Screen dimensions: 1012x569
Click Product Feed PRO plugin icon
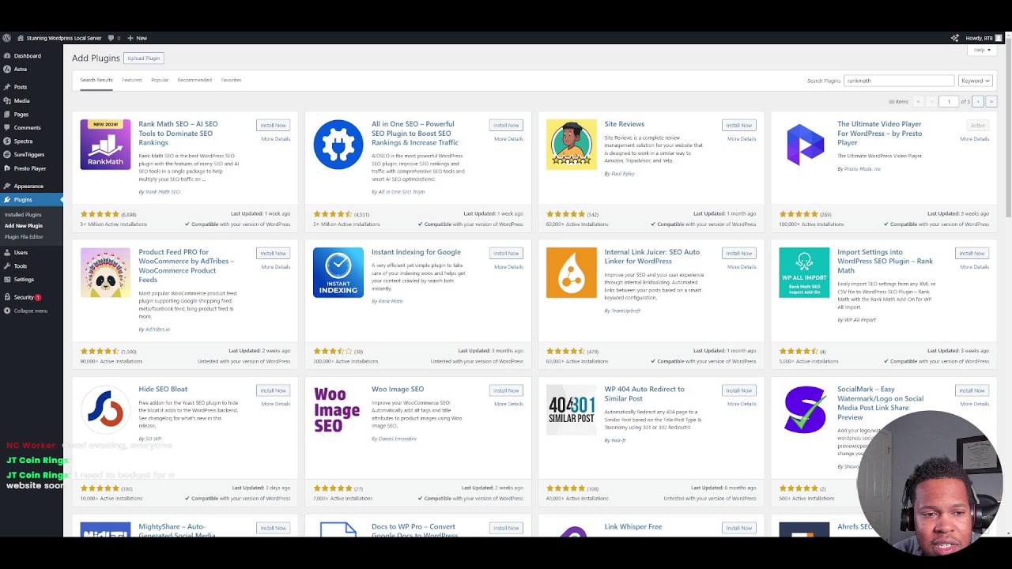[x=105, y=273]
